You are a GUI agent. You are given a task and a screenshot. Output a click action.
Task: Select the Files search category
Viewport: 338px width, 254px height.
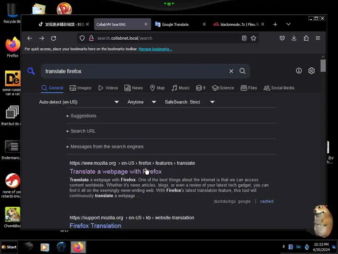pyautogui.click(x=249, y=88)
